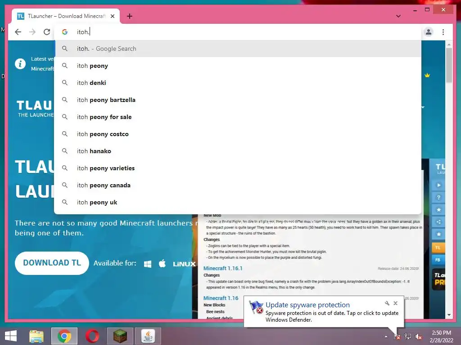Click the page scrollbar thumb
This screenshot has width=461, height=345.
click(449, 65)
